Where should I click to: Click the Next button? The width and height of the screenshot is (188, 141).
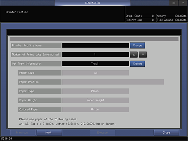click(49, 133)
